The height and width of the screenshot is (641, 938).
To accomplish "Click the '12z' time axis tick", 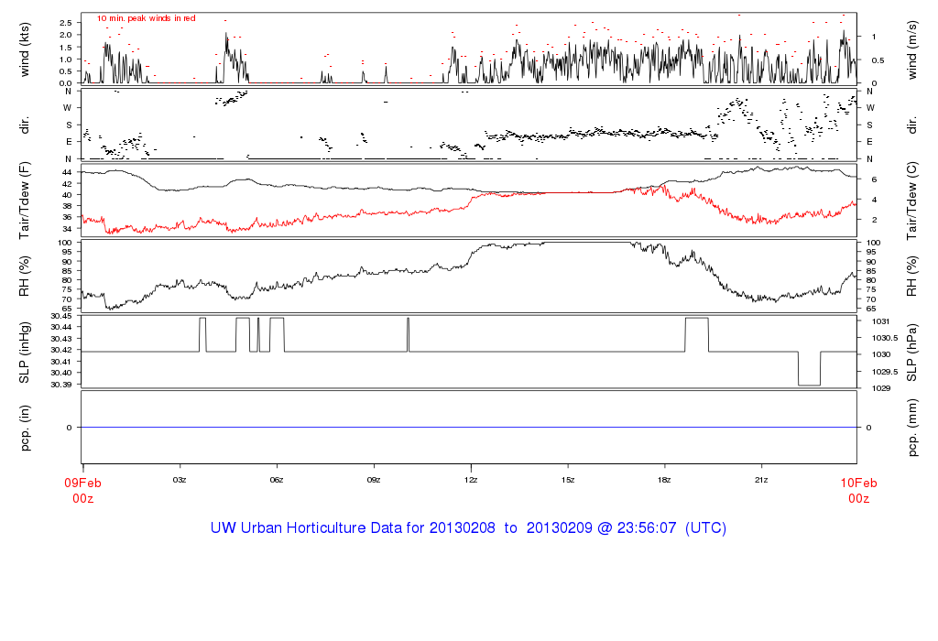I will pyautogui.click(x=471, y=480).
